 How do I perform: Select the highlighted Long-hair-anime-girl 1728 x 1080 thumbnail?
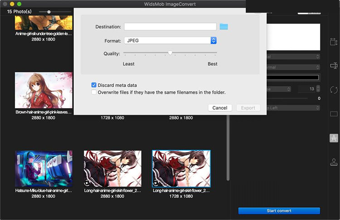(181, 169)
